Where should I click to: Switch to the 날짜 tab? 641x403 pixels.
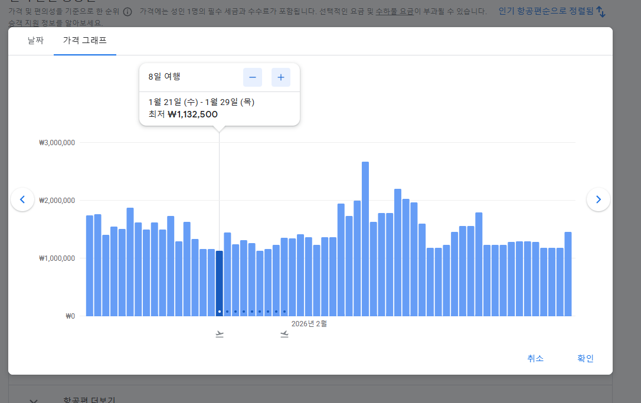point(35,41)
